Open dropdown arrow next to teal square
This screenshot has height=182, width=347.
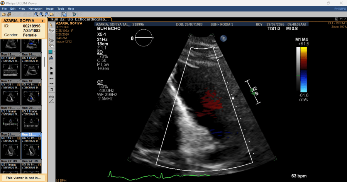click(54, 52)
